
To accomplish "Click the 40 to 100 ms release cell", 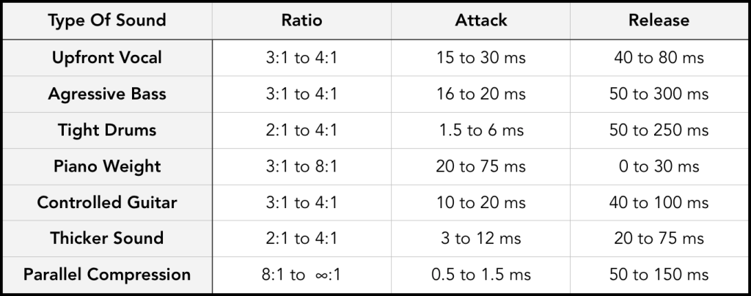I will point(659,202).
